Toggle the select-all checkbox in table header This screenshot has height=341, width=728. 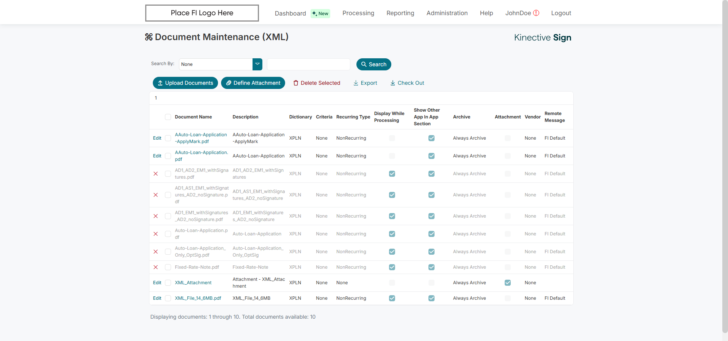tap(168, 117)
